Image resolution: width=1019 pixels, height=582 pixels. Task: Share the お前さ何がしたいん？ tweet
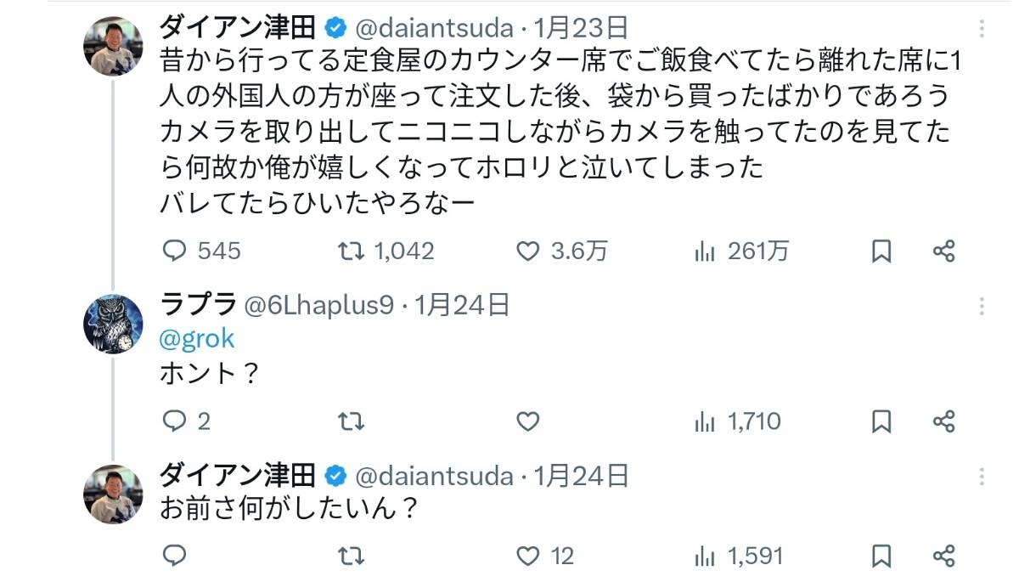(x=943, y=556)
